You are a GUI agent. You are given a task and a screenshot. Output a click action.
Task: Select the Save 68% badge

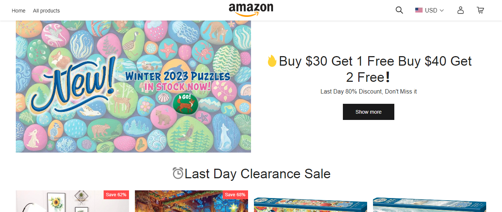click(x=235, y=195)
